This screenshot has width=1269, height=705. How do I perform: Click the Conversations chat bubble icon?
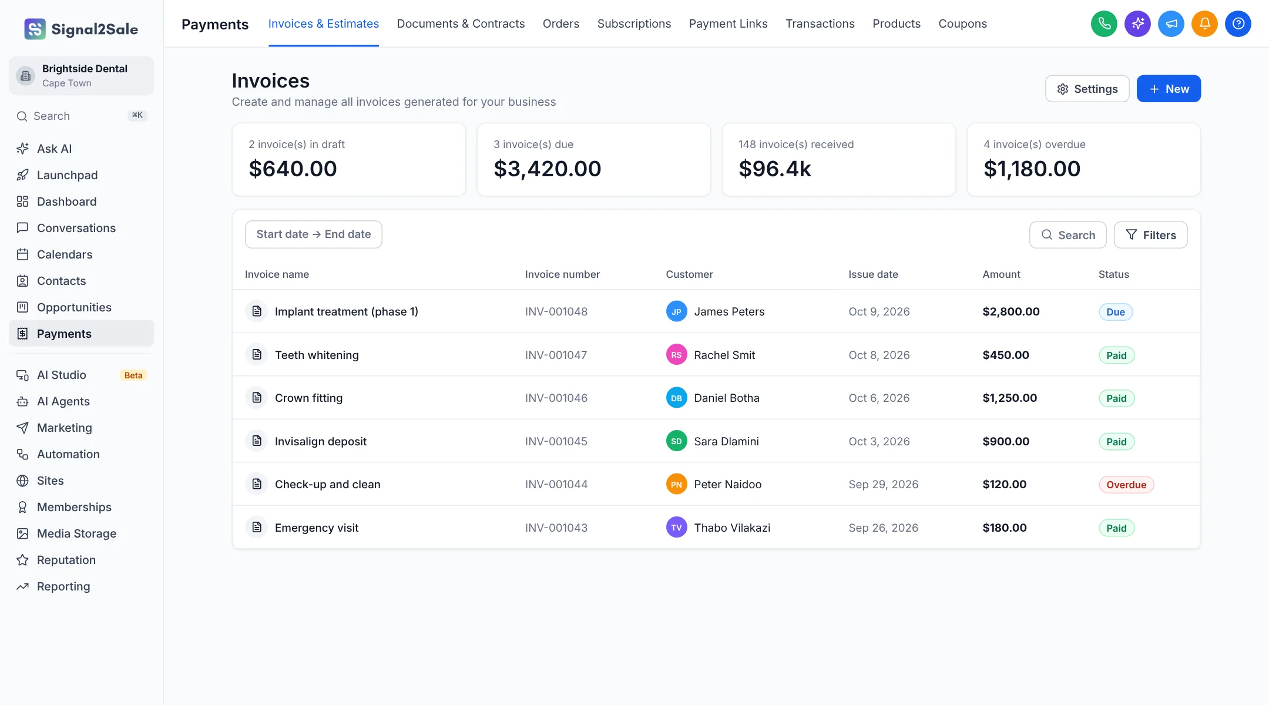(x=22, y=228)
